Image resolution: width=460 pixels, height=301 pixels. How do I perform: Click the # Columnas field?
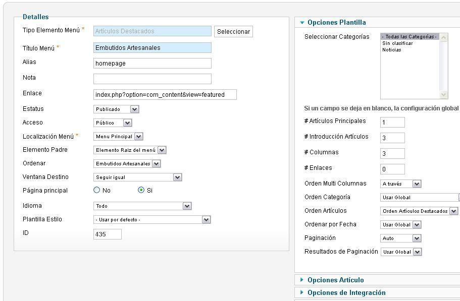392,153
